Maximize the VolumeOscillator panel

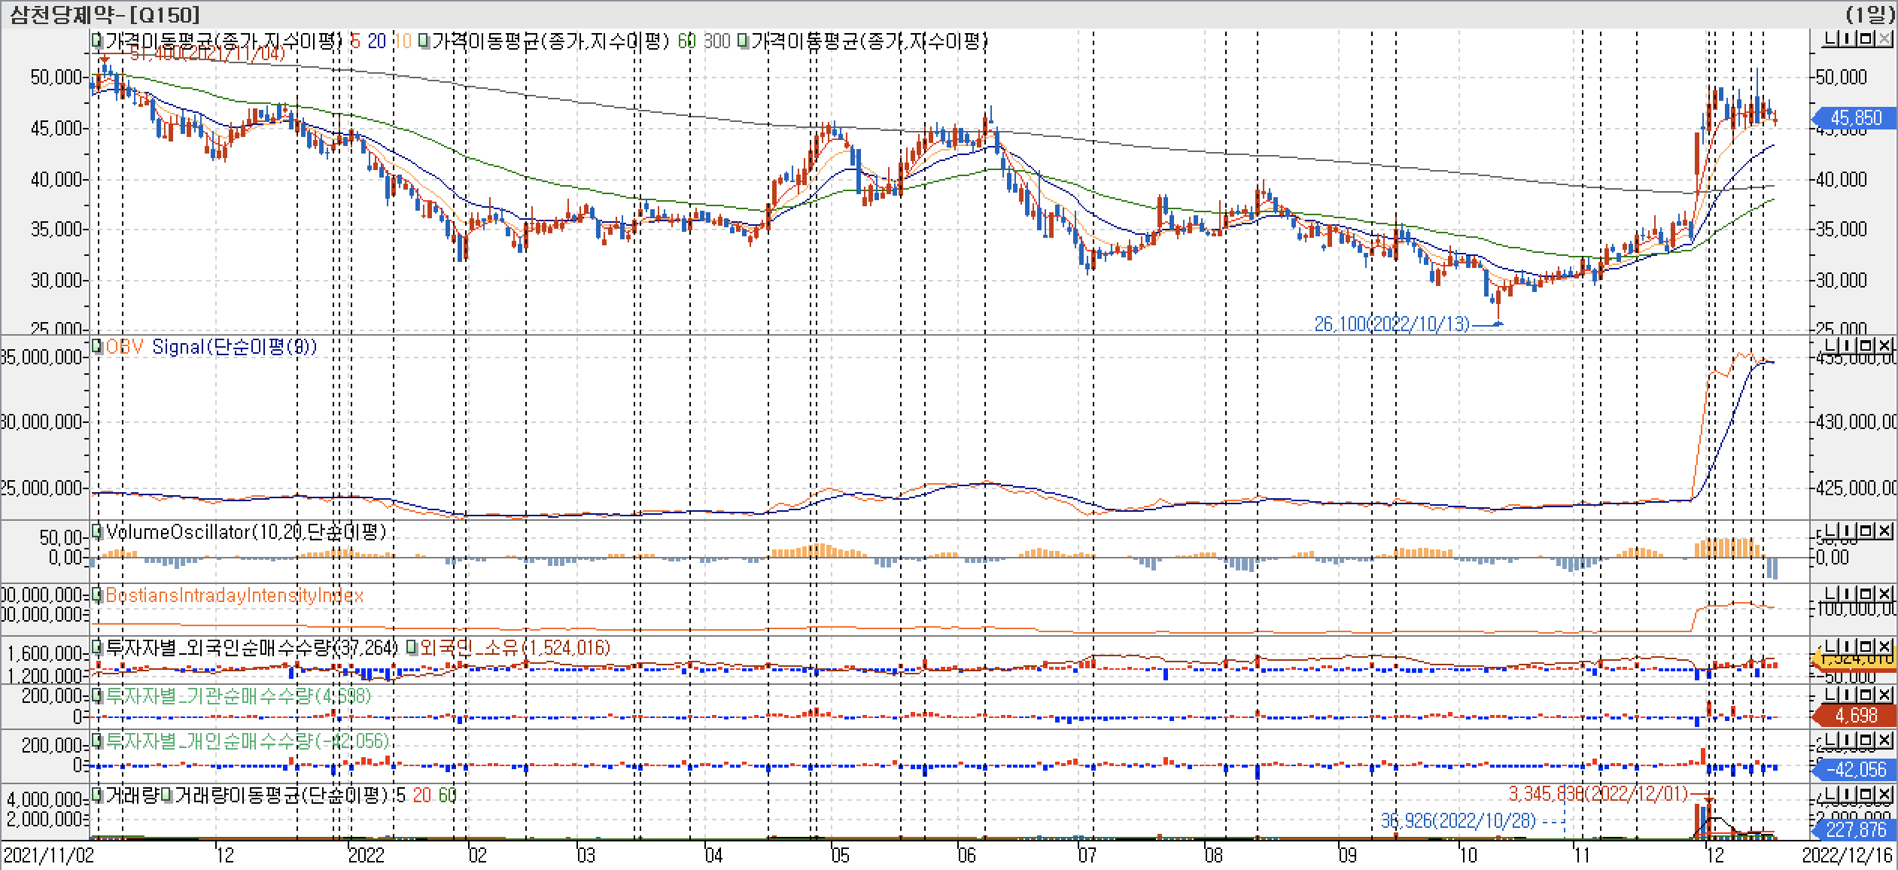pyautogui.click(x=1866, y=531)
